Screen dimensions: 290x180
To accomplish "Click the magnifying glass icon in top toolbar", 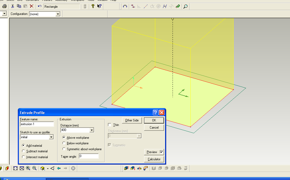I will point(185,6).
